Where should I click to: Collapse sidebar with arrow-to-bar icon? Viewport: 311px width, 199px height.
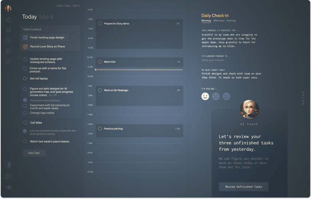pos(8,187)
